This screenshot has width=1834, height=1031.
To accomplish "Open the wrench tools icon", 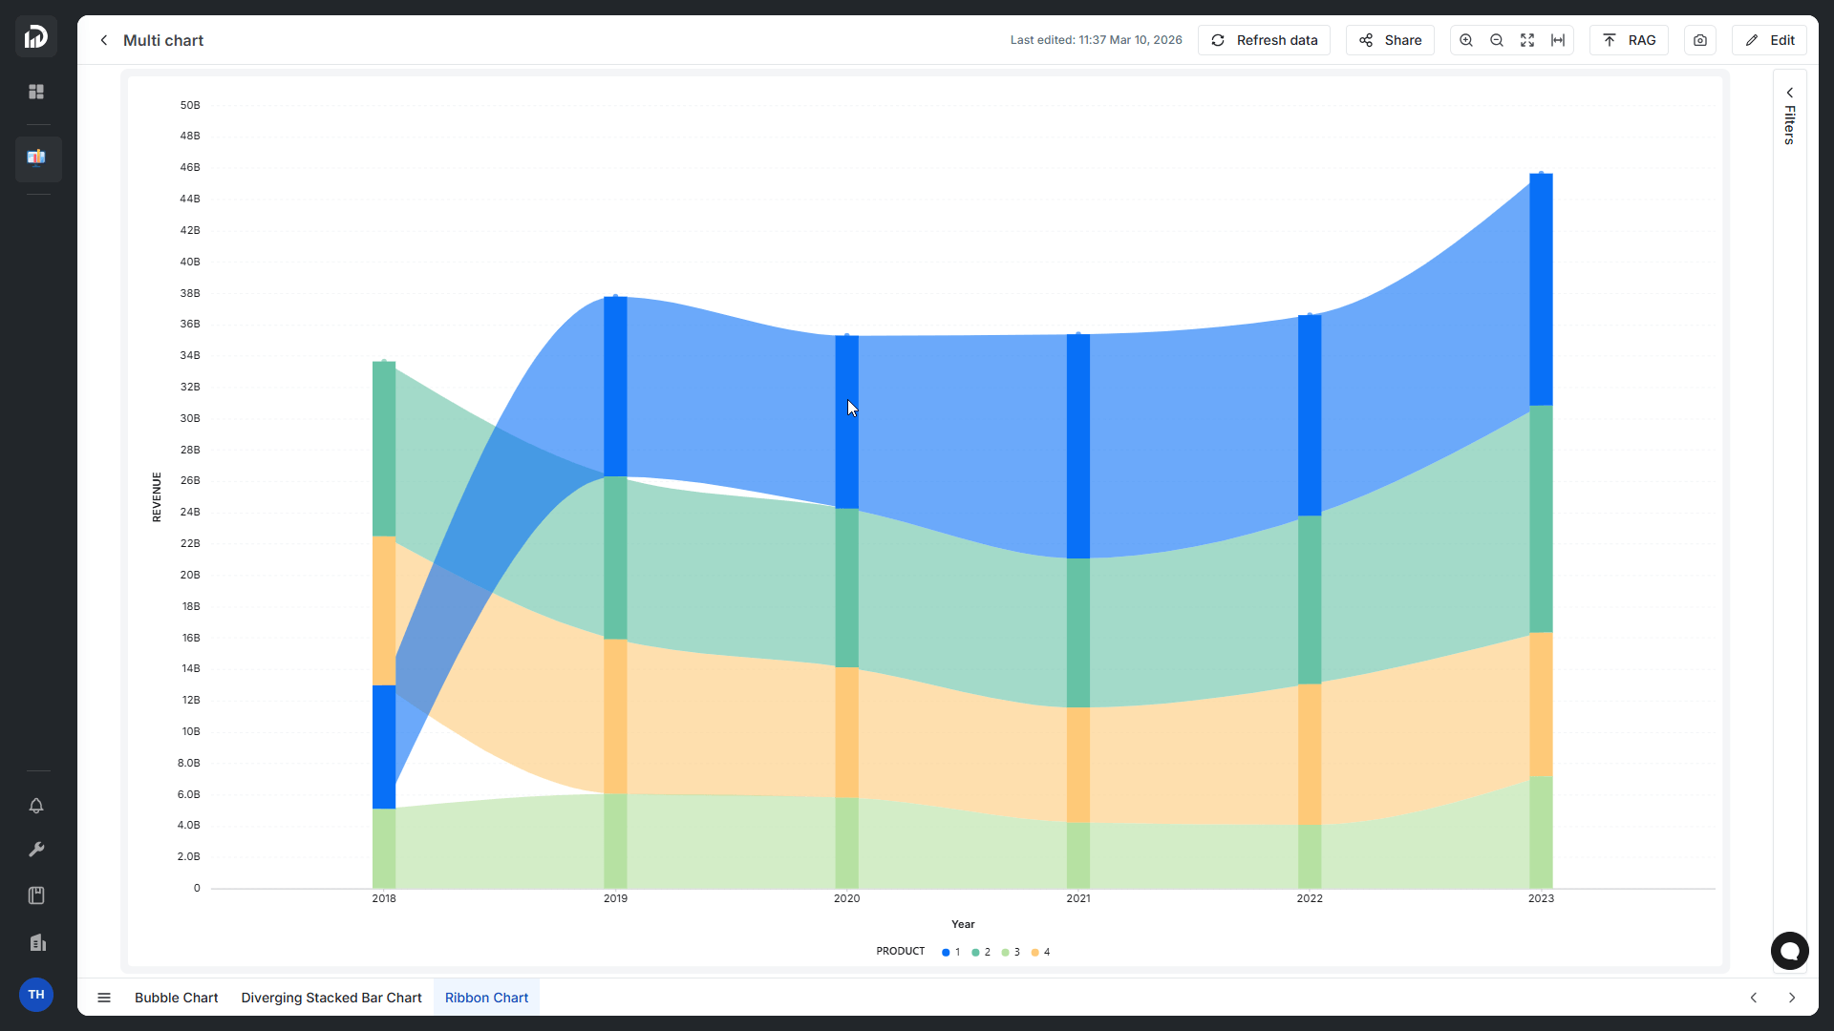I will (x=36, y=850).
